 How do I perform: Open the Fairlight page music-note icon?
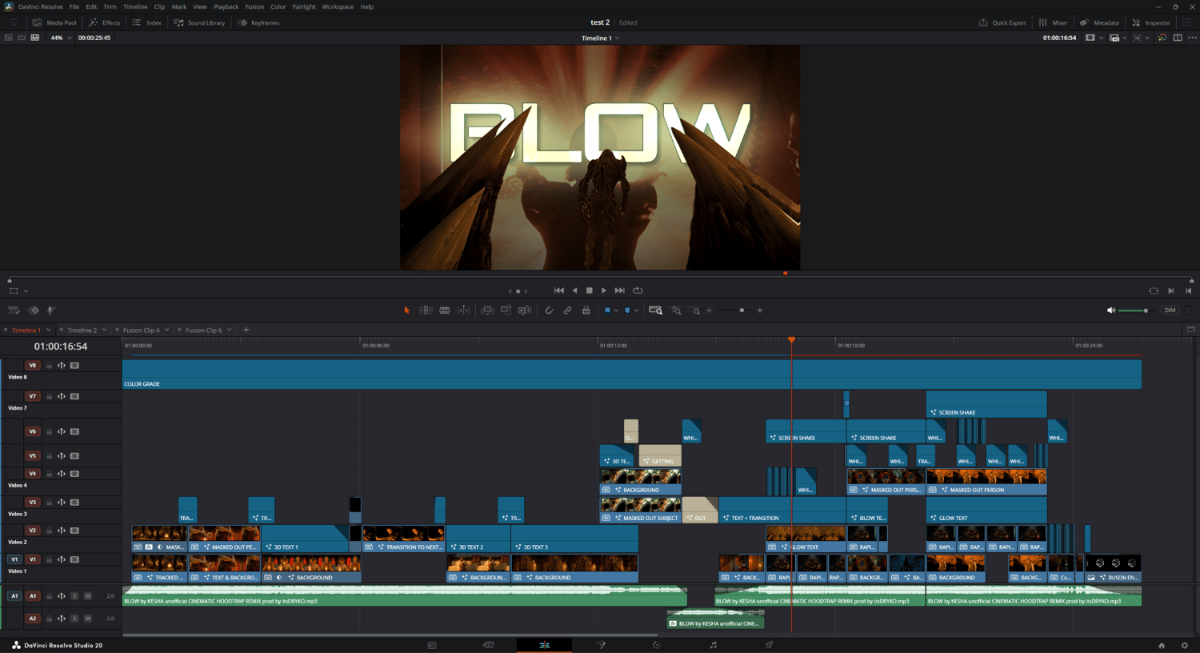point(713,645)
